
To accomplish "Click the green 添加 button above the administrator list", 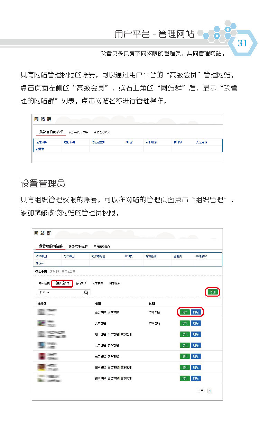I will (213, 292).
